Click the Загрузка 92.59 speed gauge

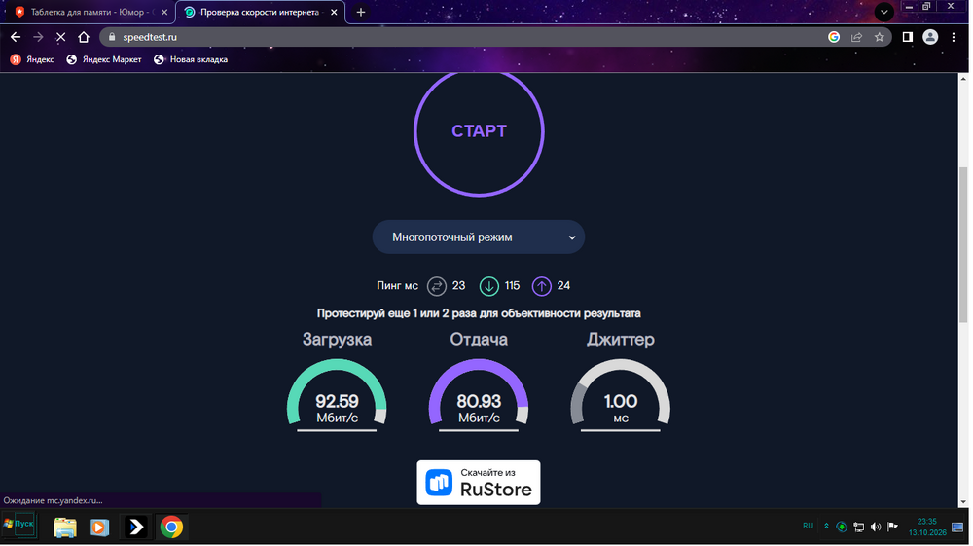coord(337,394)
